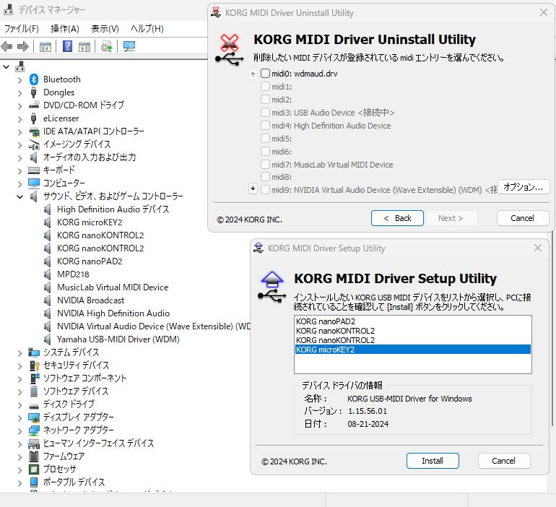556x507 pixels.
Task: Click the プロセッサ category icon
Action: pyautogui.click(x=34, y=469)
